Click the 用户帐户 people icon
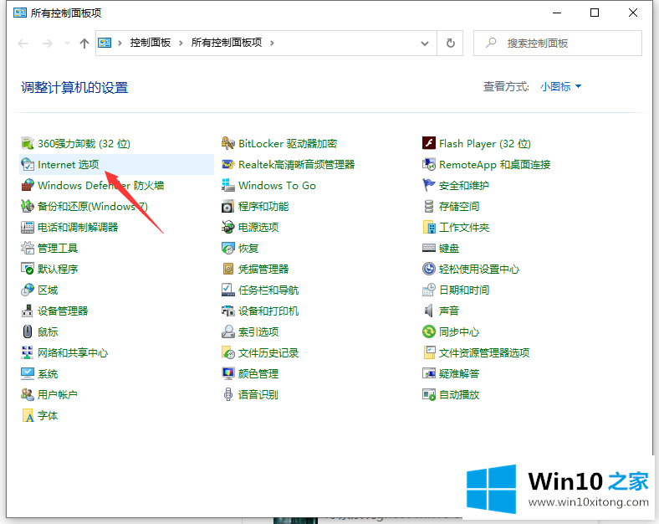Image resolution: width=659 pixels, height=524 pixels. (x=28, y=394)
